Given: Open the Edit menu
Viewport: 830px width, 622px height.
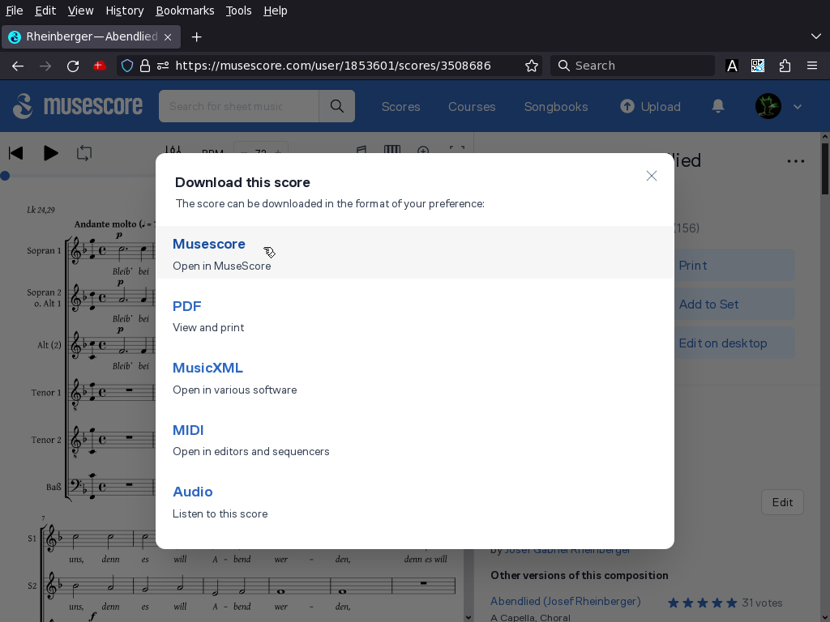Looking at the screenshot, I should pos(45,11).
